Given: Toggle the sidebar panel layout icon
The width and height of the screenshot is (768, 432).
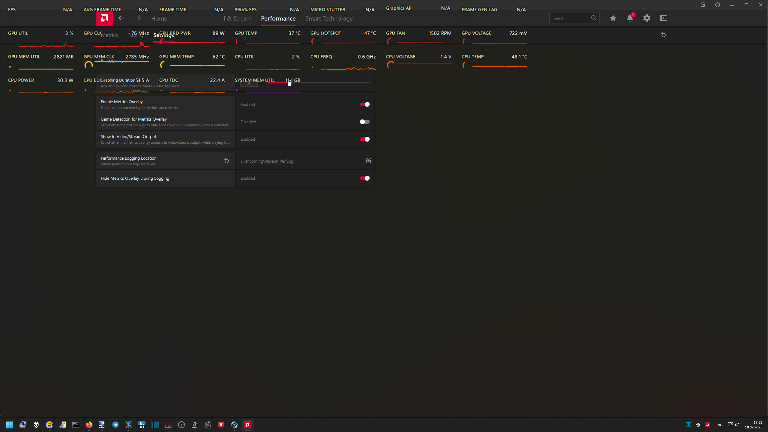Looking at the screenshot, I should (x=663, y=18).
